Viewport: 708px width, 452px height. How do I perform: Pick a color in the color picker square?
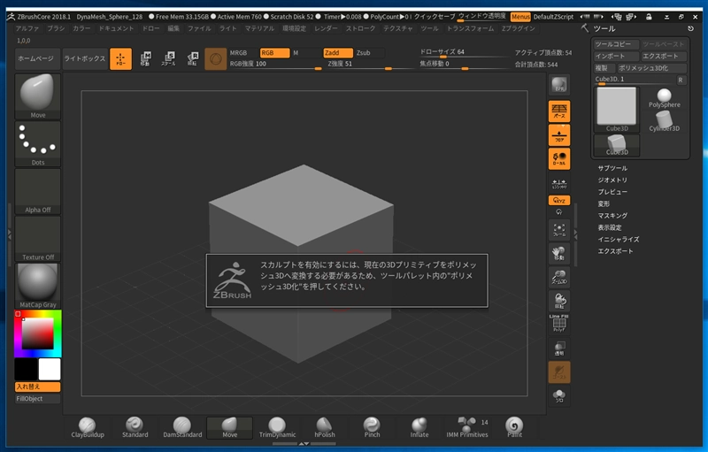pos(38,333)
